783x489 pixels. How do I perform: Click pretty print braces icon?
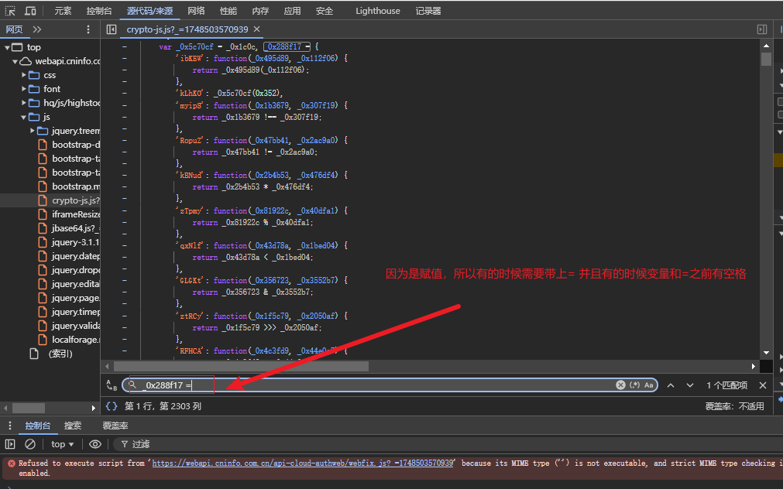point(112,406)
